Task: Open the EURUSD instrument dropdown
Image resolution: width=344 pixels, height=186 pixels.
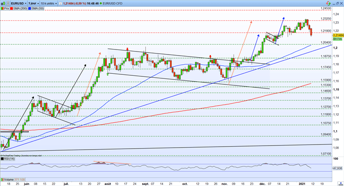Action: (x=19, y=4)
